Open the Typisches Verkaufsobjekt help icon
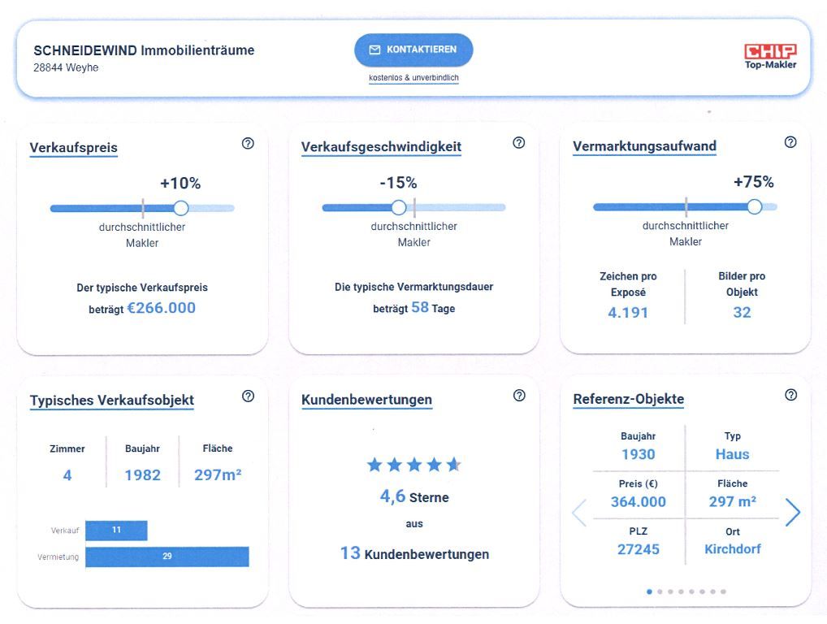This screenshot has width=827, height=624. tap(247, 396)
